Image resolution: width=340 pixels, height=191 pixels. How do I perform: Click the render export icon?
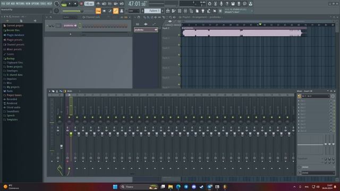tap(239, 4)
